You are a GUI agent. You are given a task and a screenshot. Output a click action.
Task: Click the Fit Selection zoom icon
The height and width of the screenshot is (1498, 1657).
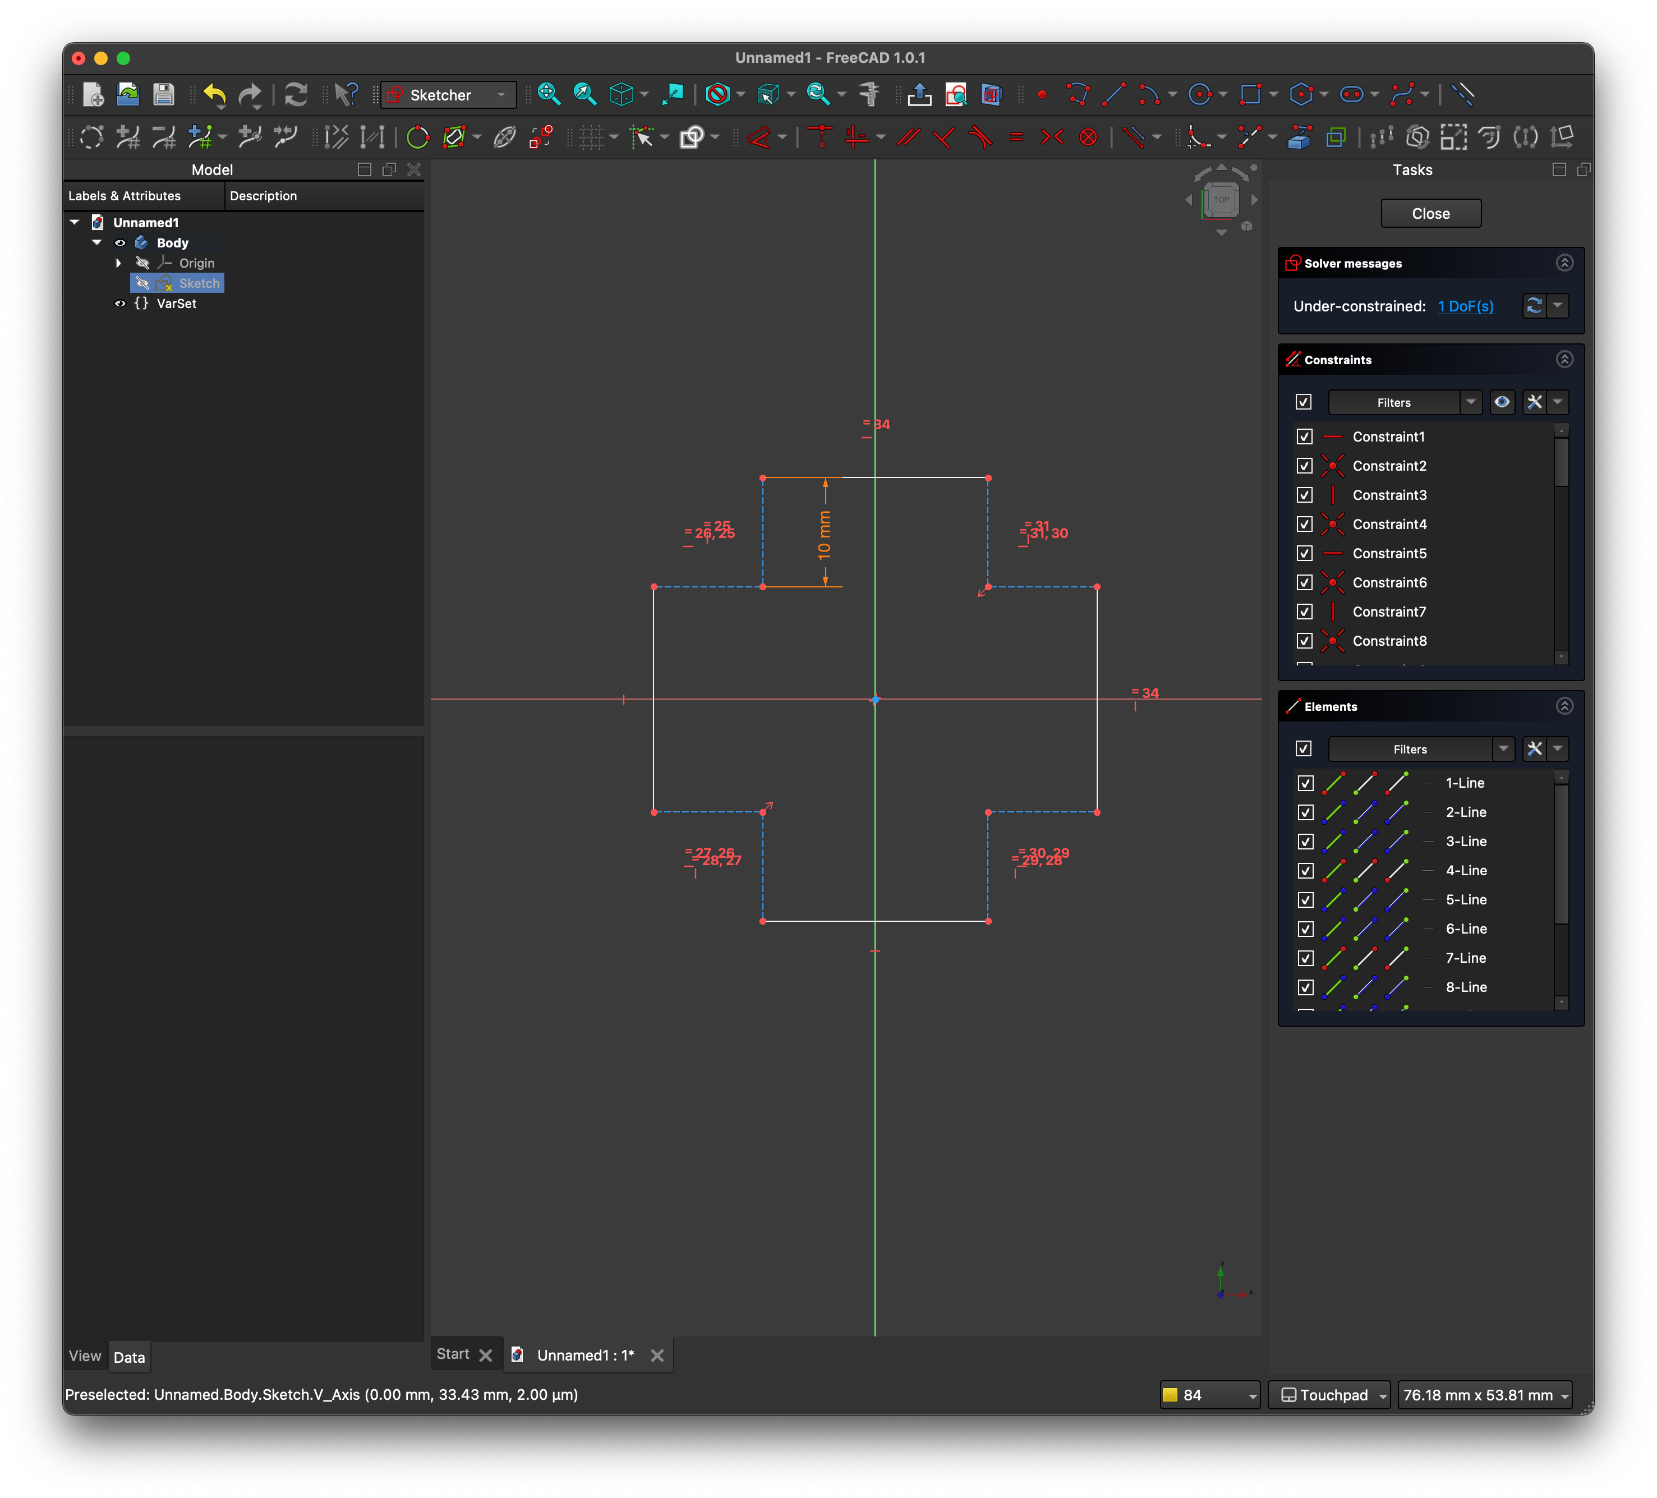tap(584, 95)
